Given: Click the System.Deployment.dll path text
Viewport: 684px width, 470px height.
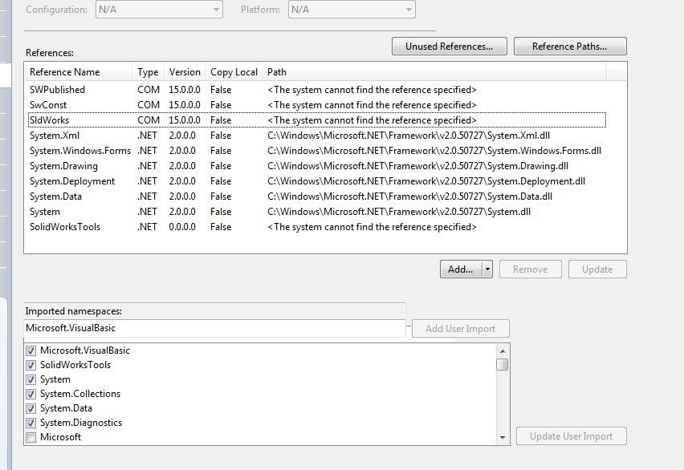Looking at the screenshot, I should click(x=426, y=181).
